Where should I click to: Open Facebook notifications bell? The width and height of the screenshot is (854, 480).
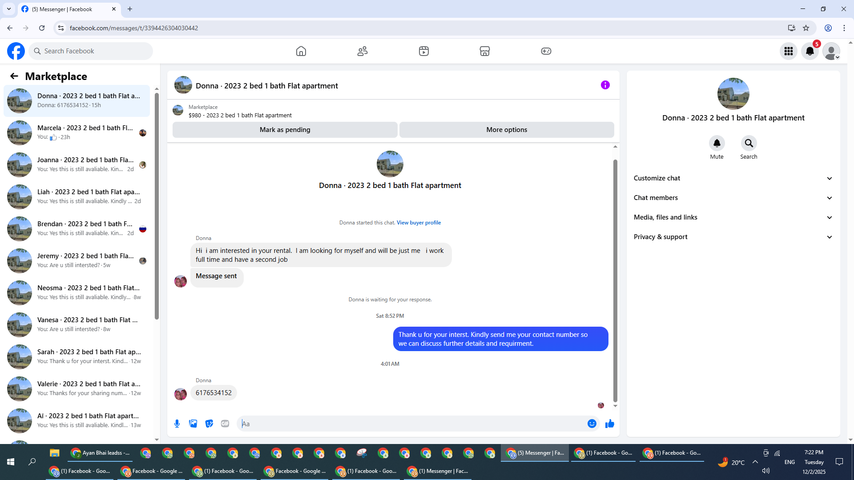pos(810,51)
